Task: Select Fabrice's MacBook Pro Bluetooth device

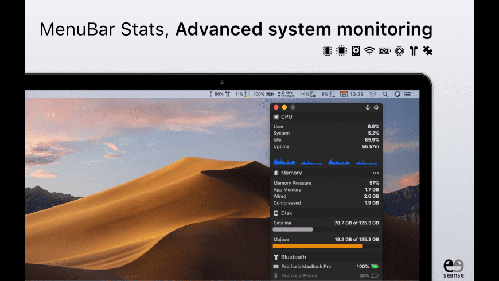Action: tap(326, 266)
